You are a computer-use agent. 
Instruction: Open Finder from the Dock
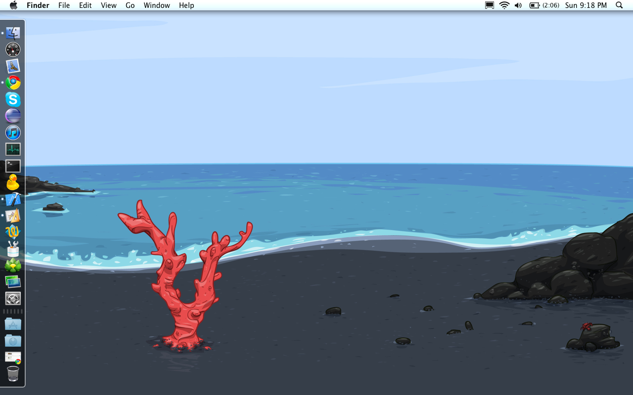point(13,33)
